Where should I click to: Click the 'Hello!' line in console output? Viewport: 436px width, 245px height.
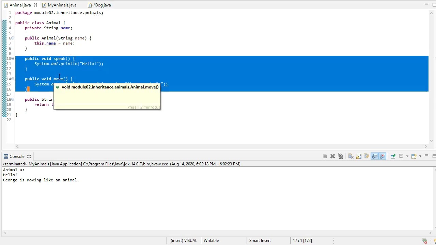coord(10,175)
